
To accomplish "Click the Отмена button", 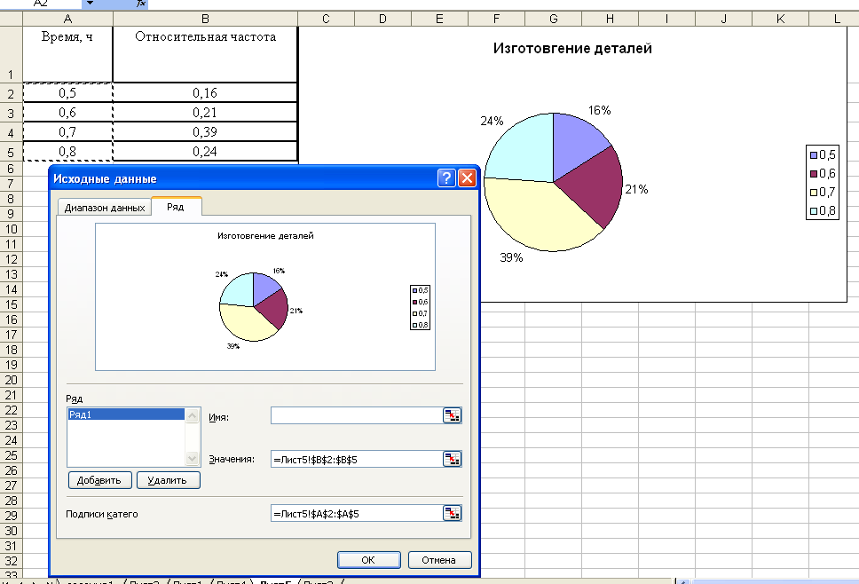I will pyautogui.click(x=439, y=560).
